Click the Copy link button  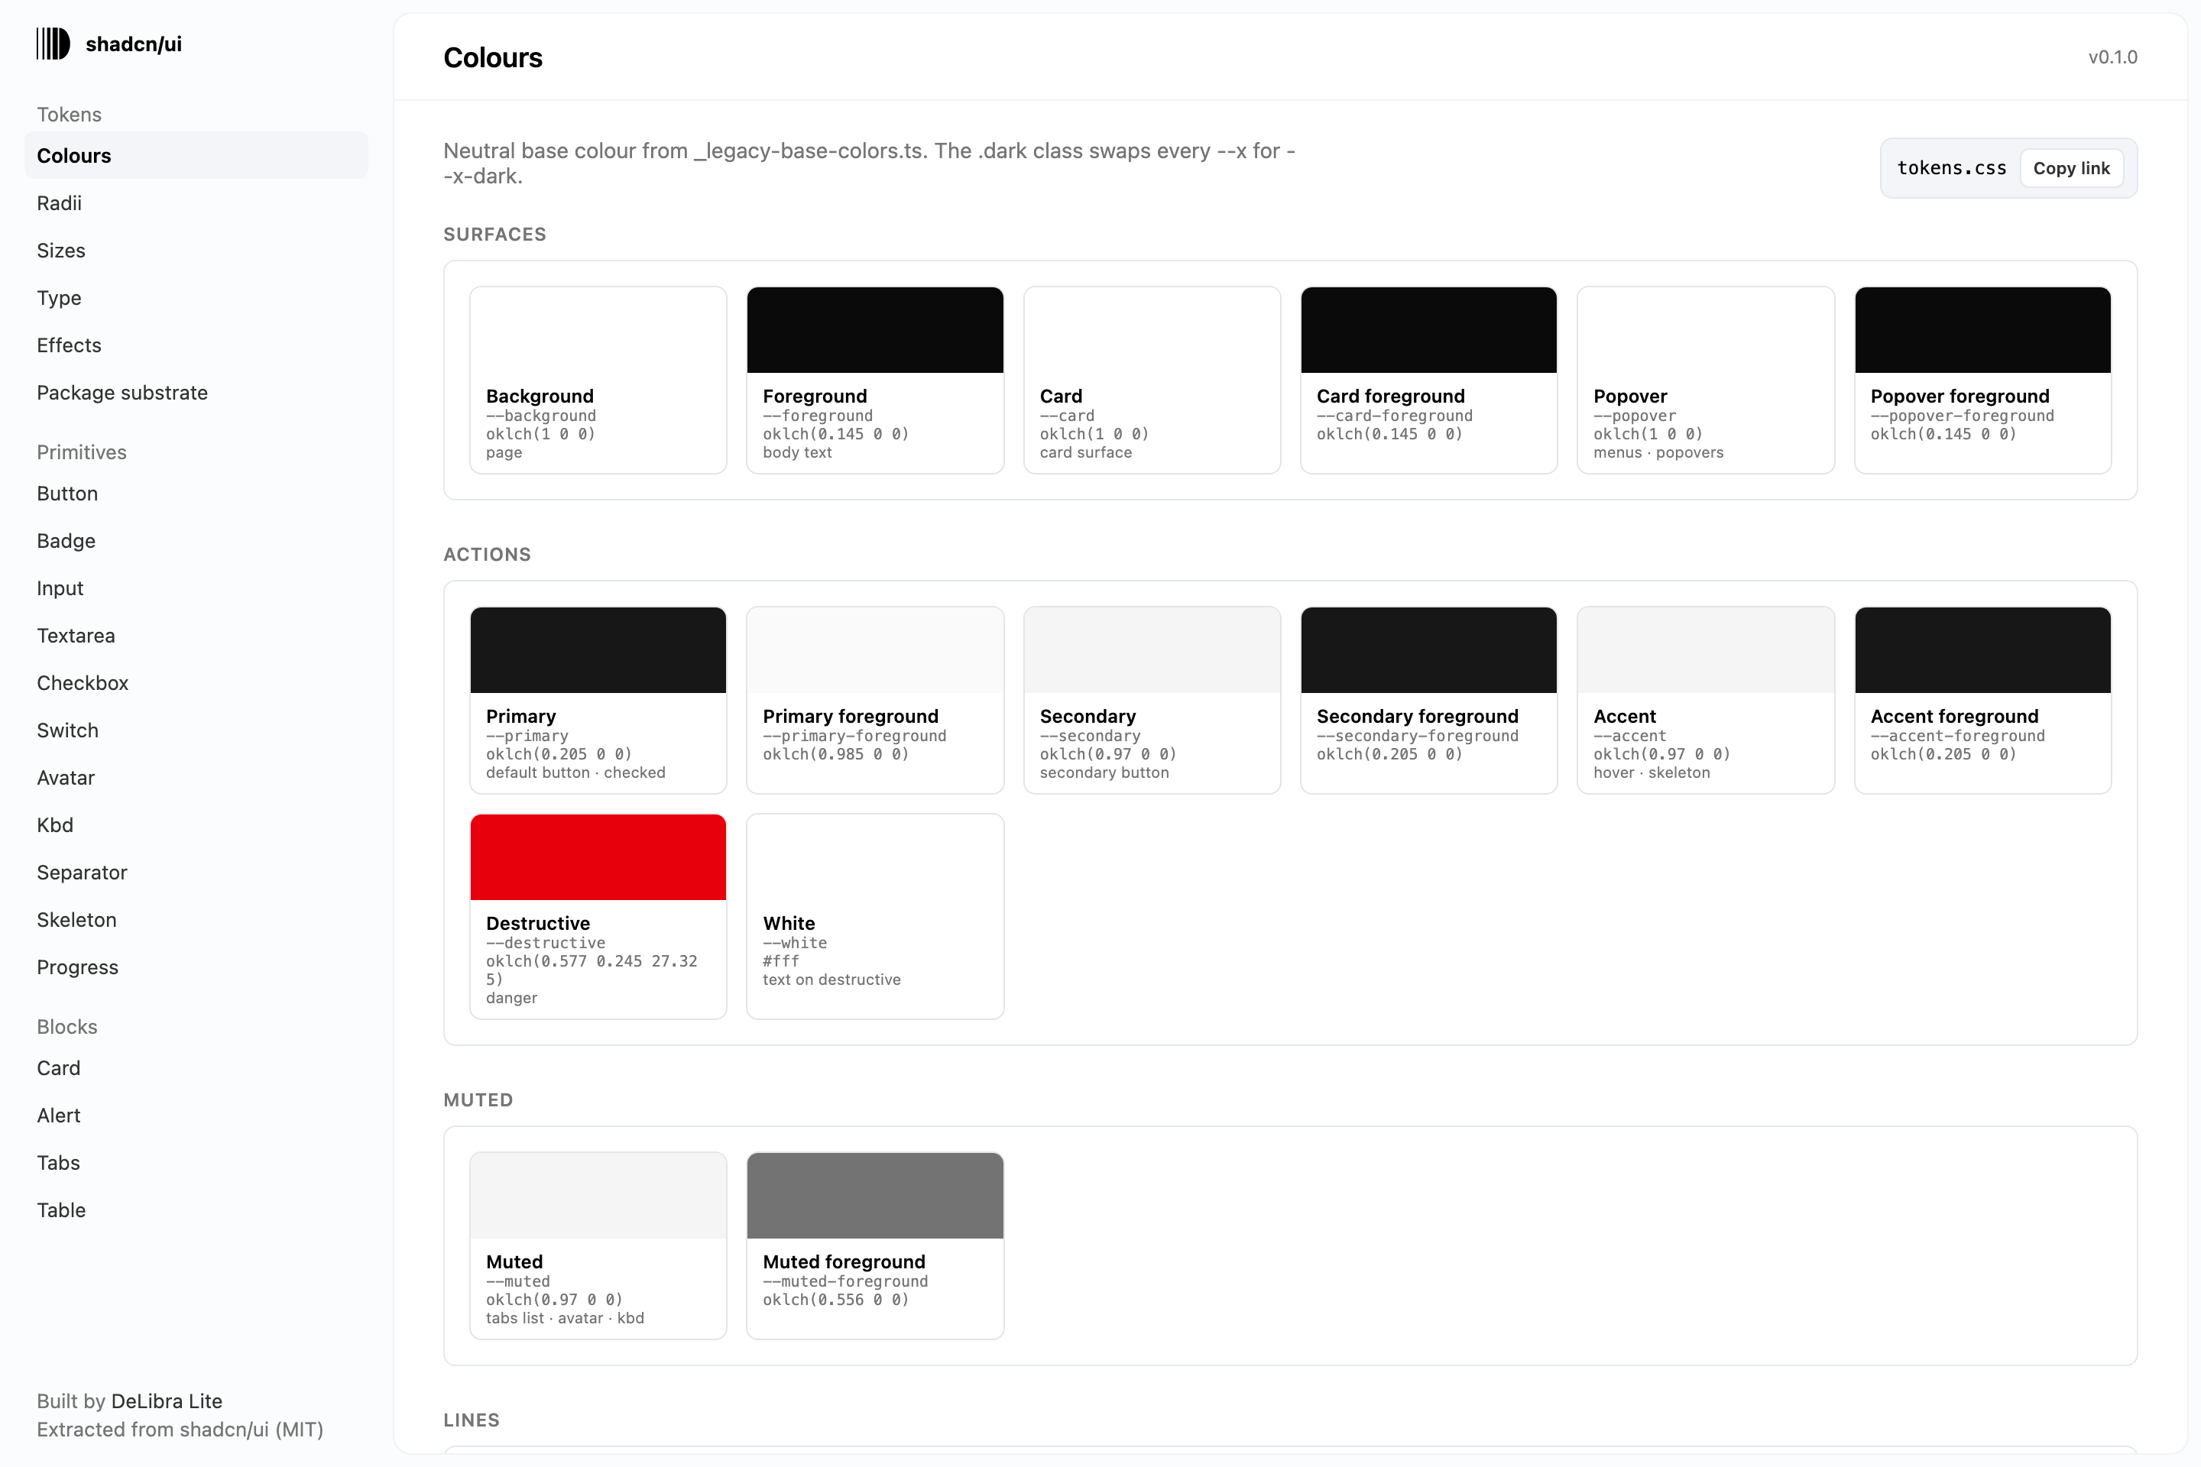[2071, 168]
